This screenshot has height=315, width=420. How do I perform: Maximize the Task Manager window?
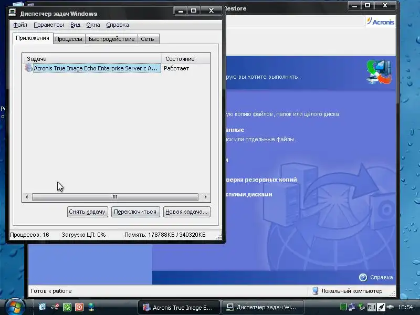194,10
